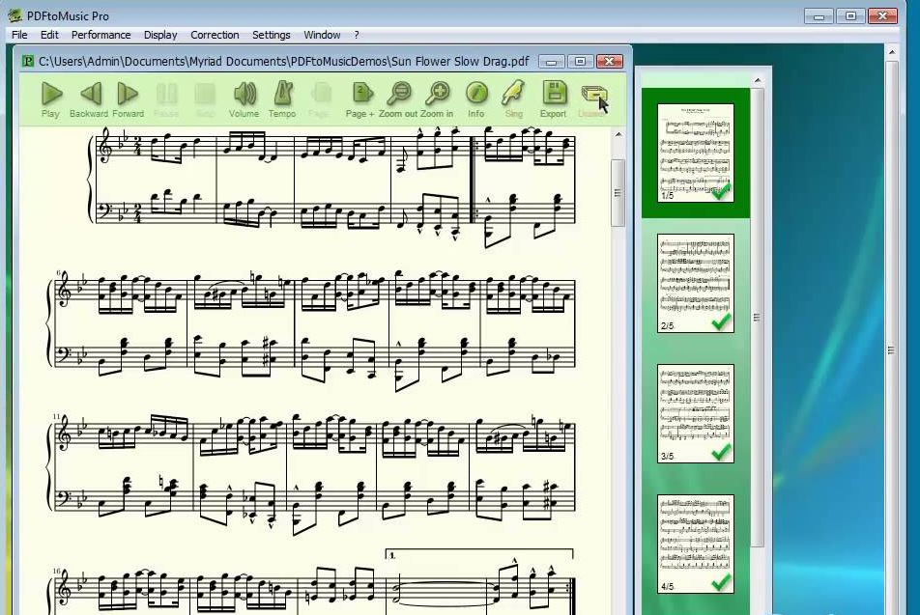Maximize the Sun Flower Slow Drag document

[580, 62]
